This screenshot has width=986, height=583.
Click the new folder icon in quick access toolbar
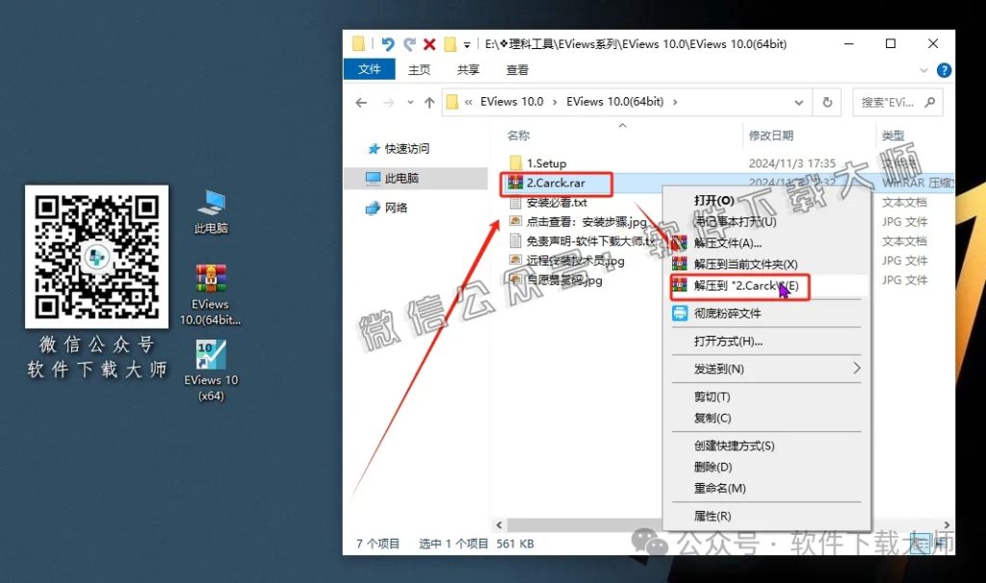358,43
